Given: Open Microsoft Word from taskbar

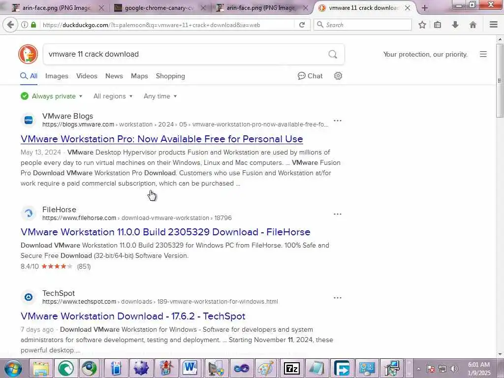Looking at the screenshot, I should click(190, 368).
